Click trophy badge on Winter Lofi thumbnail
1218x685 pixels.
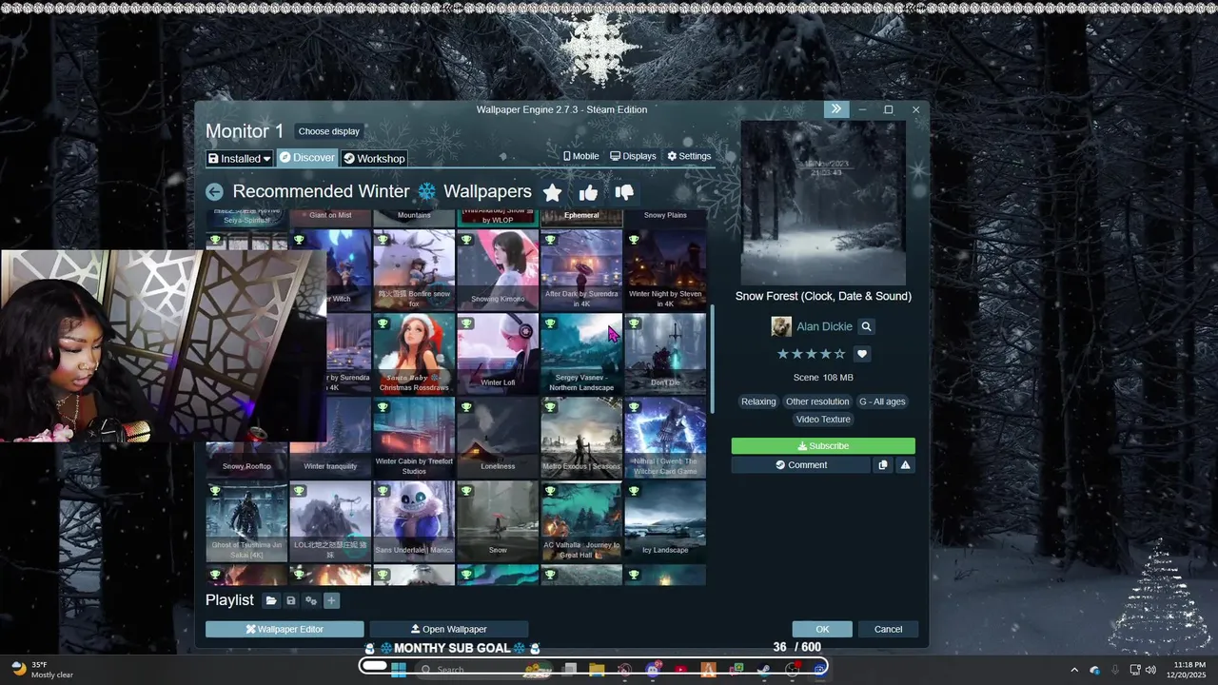[x=466, y=323]
